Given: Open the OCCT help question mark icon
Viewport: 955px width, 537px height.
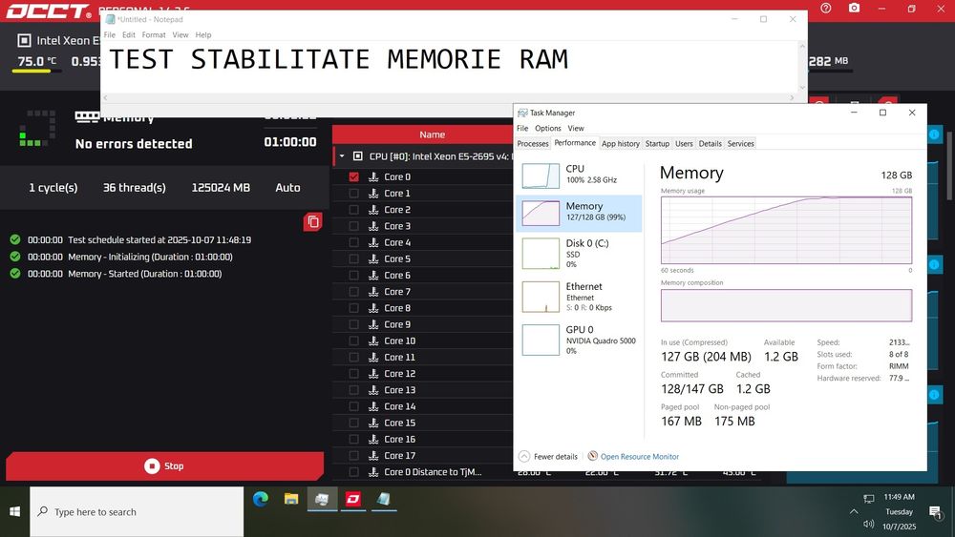Looking at the screenshot, I should 825,9.
